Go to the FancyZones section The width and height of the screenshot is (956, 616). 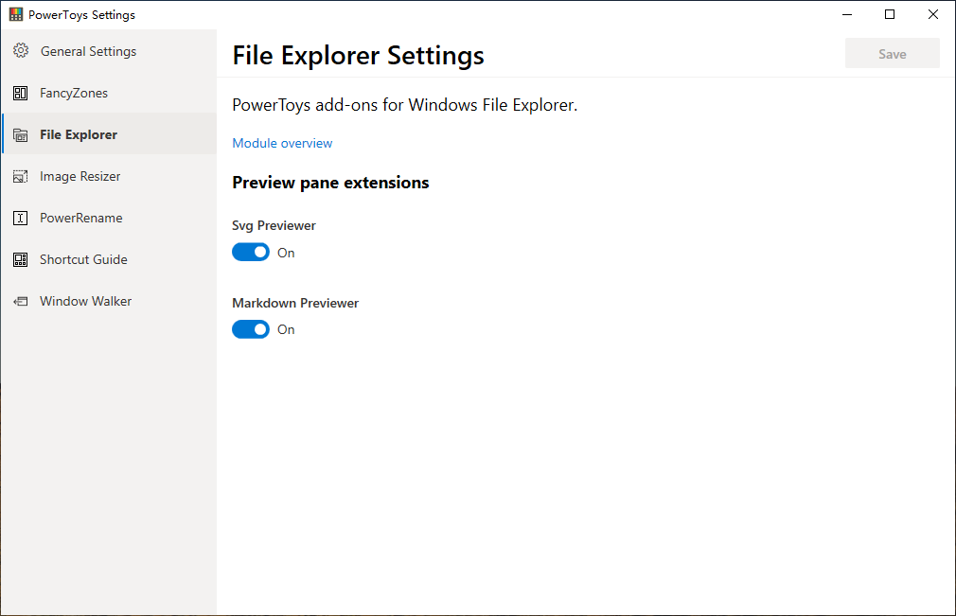[x=109, y=93]
